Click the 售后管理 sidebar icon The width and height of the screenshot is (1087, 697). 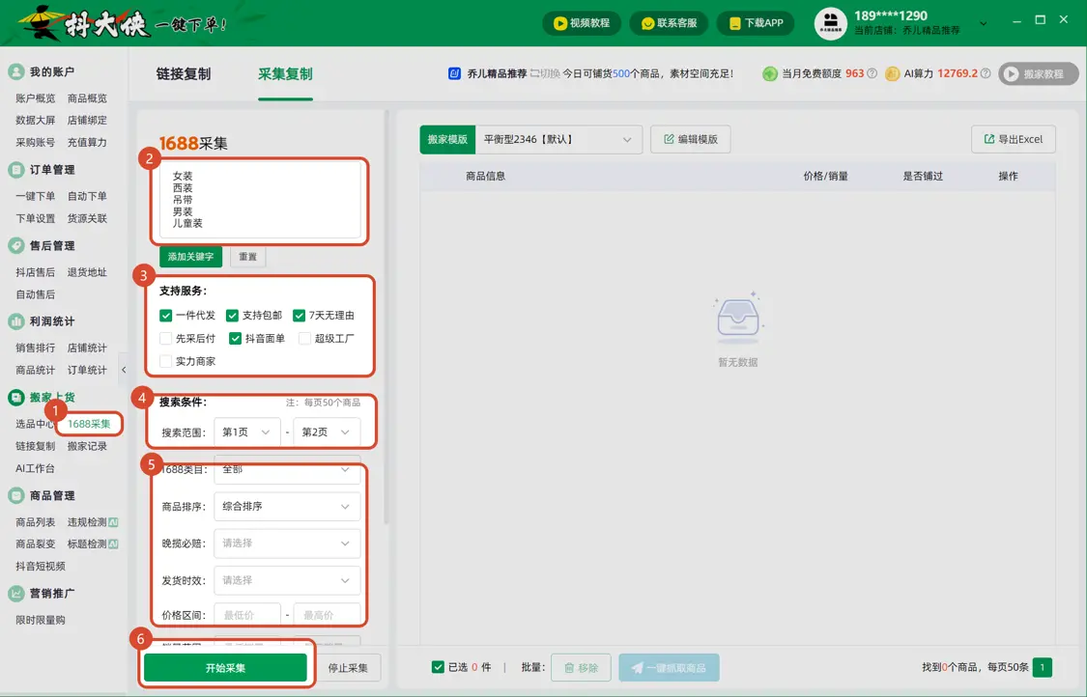coord(16,245)
